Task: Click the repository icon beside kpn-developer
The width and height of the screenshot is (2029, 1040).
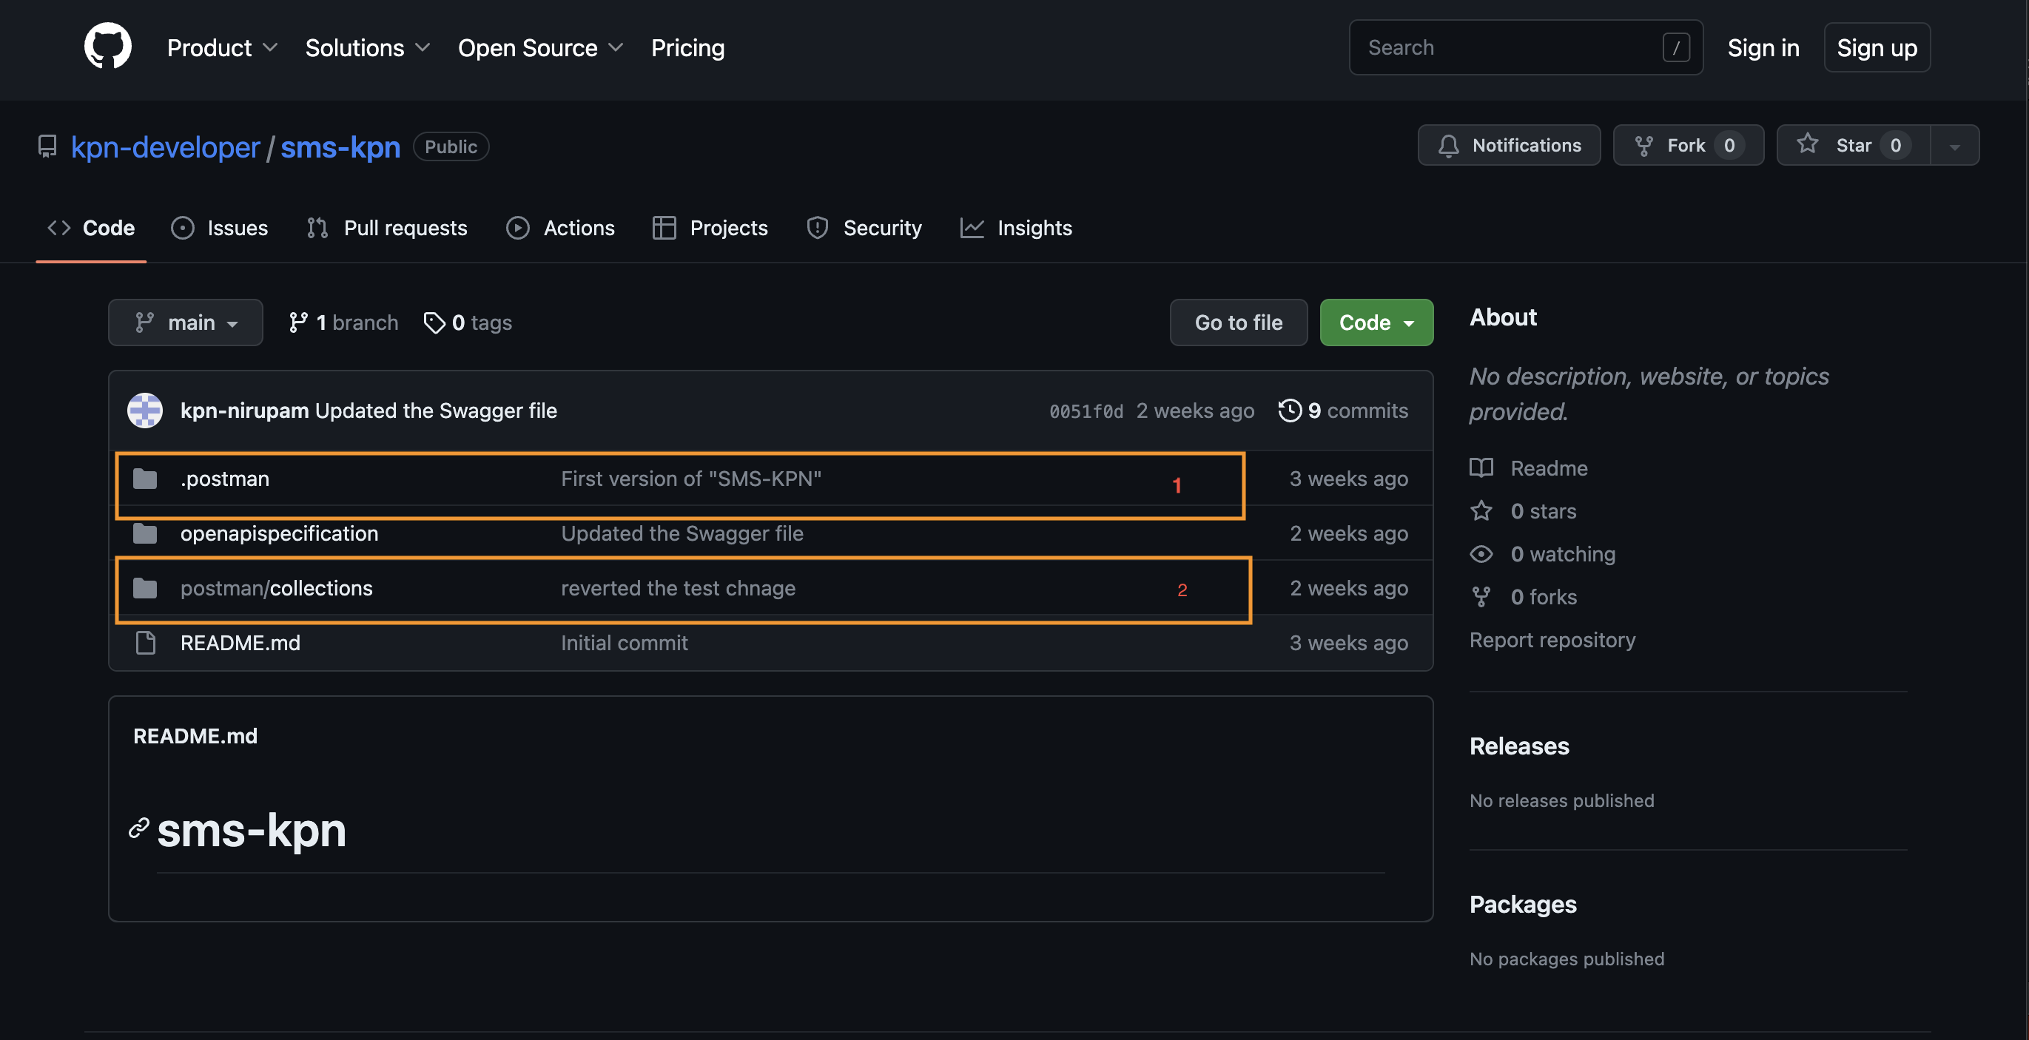Action: 47,146
